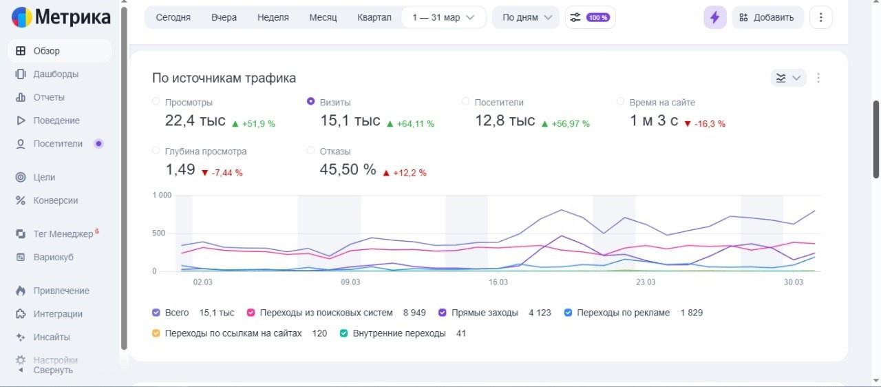Image resolution: width=881 pixels, height=387 pixels.
Task: Click the 16.03 date label on chart
Action: [498, 282]
